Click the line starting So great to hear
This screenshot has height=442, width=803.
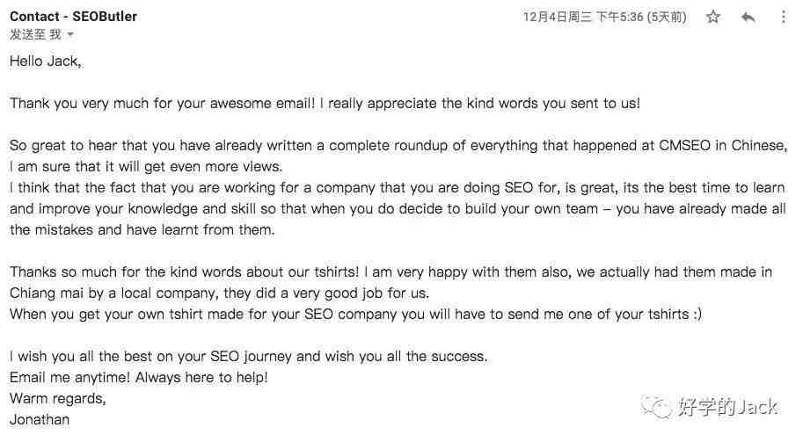pos(396,146)
